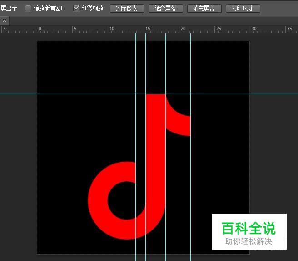
Task: Click the red ring of the note shape
Action: [98, 201]
